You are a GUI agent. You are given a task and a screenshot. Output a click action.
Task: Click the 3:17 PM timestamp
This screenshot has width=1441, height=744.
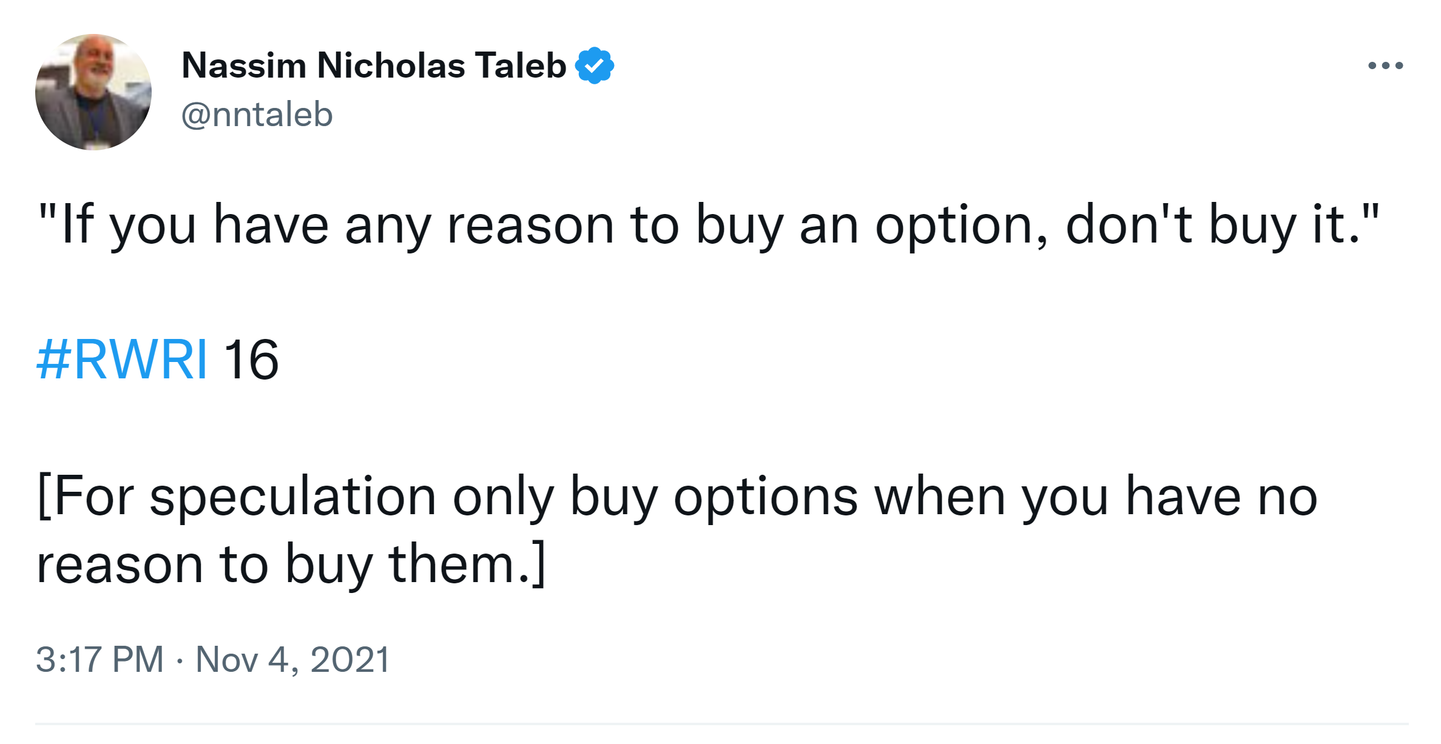(x=100, y=660)
